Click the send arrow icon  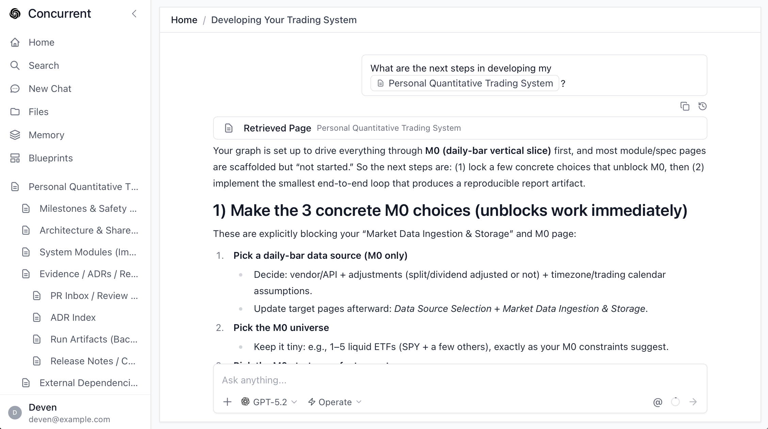click(x=693, y=402)
